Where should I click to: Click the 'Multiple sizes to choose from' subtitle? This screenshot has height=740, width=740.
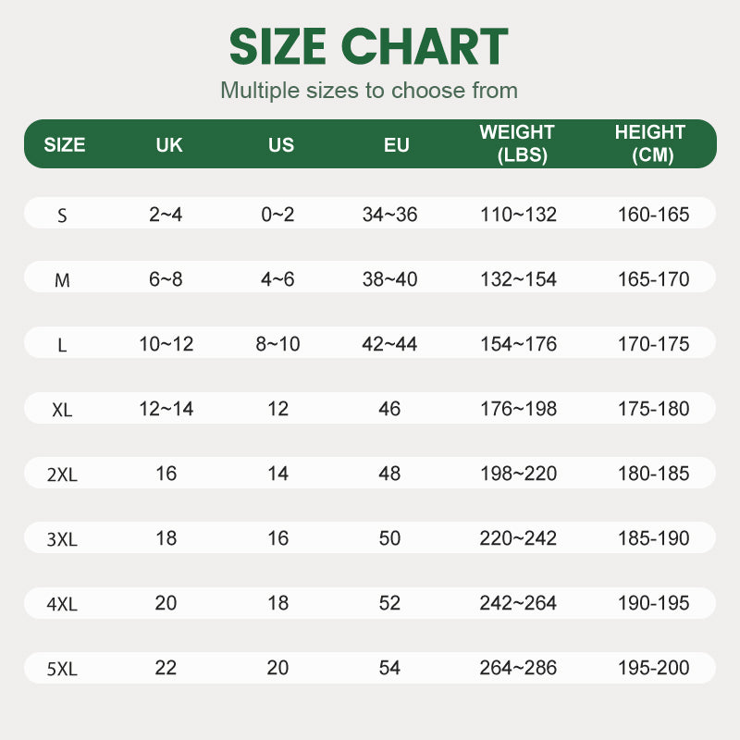369,91
